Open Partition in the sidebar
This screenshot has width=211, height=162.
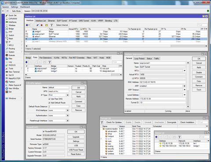pos(12,82)
